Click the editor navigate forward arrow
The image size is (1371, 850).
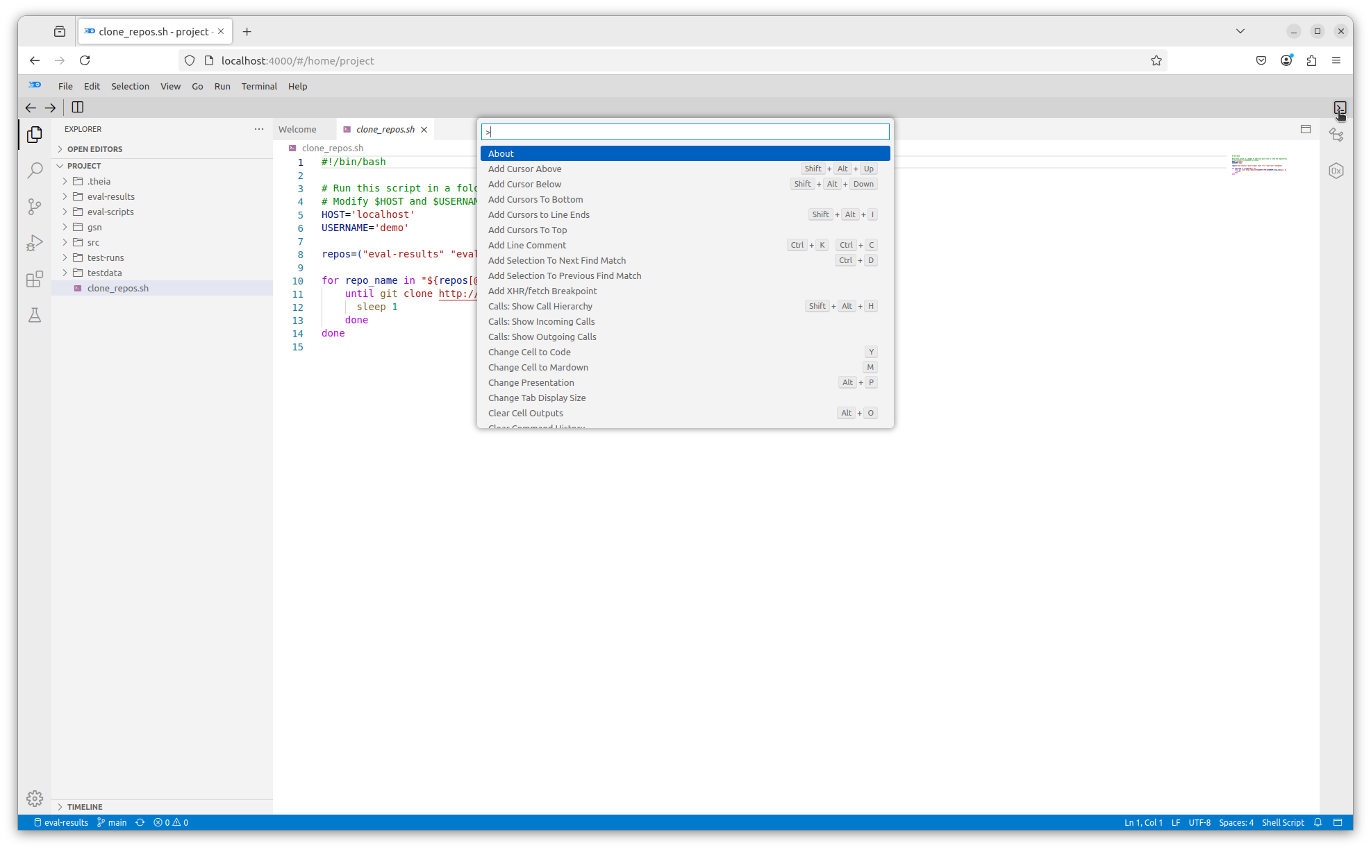[50, 108]
